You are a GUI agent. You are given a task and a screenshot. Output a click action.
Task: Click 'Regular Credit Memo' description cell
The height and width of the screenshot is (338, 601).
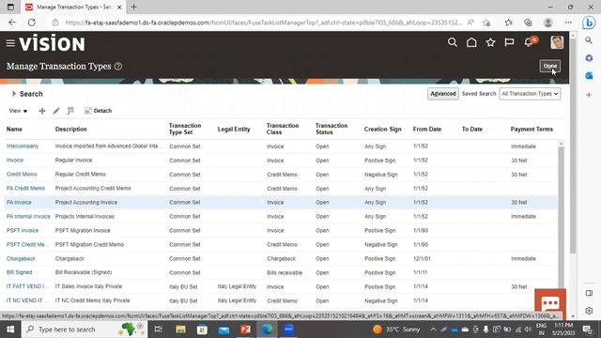click(x=80, y=174)
